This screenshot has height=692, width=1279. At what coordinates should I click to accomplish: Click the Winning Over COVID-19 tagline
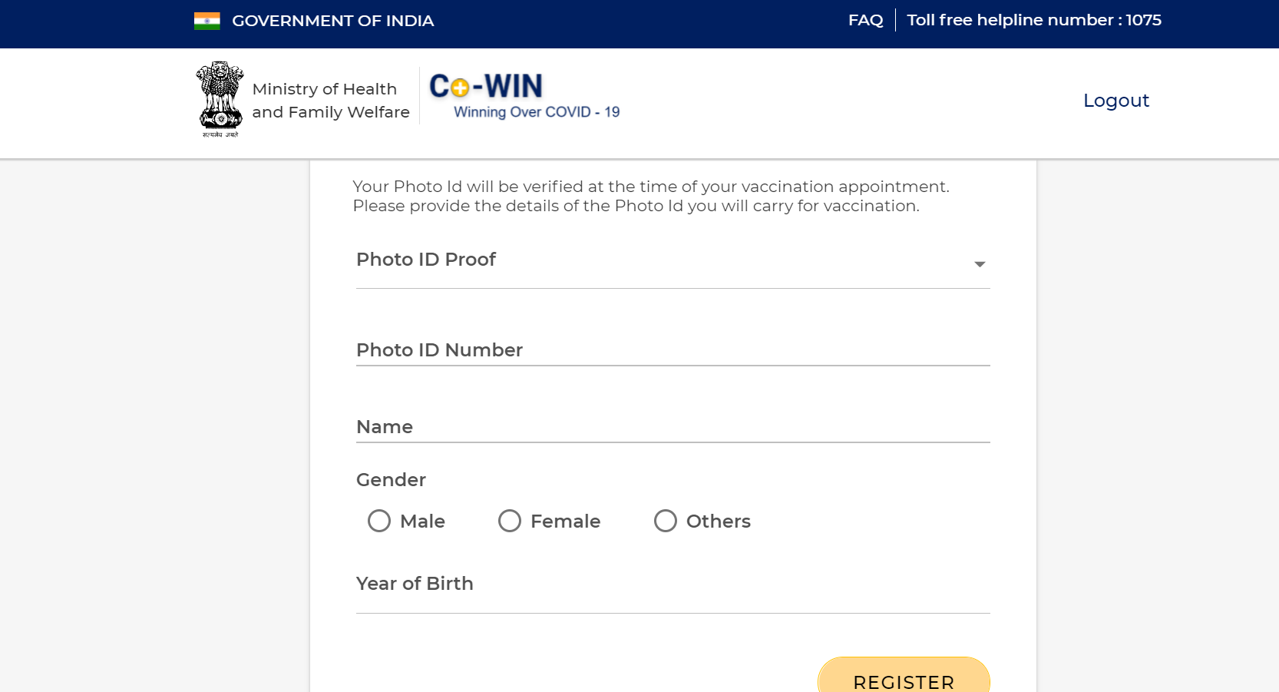click(x=537, y=112)
